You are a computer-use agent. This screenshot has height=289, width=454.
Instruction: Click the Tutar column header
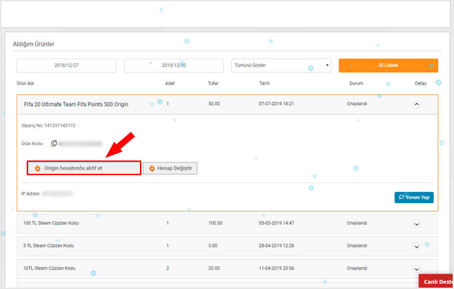(213, 83)
